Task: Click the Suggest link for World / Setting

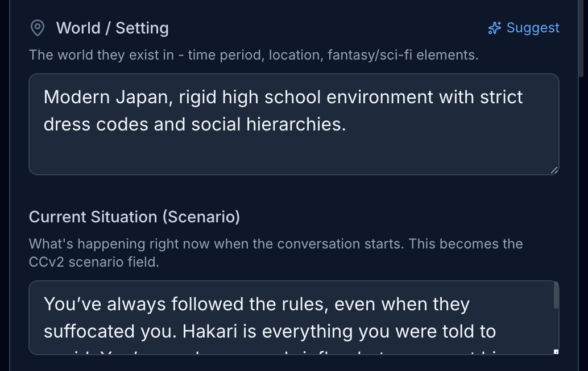Action: pos(532,28)
